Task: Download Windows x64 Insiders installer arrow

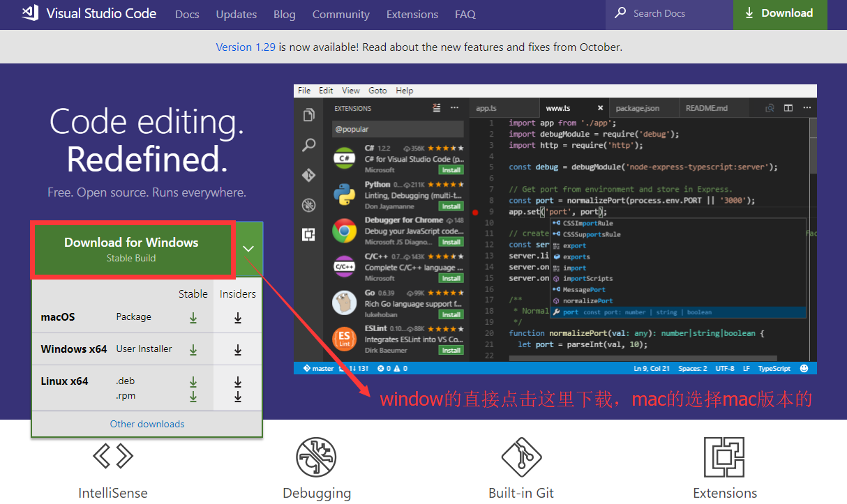Action: tap(238, 349)
